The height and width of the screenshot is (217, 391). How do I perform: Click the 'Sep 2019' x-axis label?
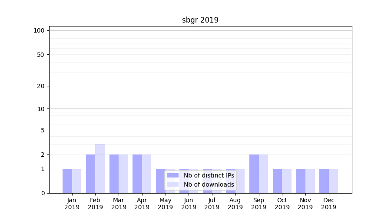click(258, 204)
